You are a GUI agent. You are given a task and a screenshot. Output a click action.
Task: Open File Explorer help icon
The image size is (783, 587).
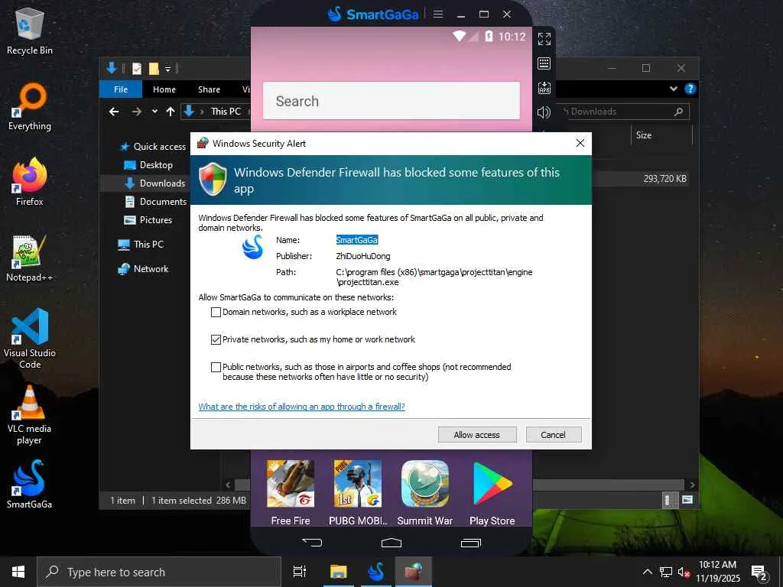tap(690, 89)
